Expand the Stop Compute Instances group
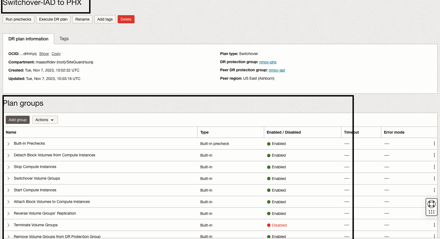This screenshot has width=440, height=239. click(8, 167)
